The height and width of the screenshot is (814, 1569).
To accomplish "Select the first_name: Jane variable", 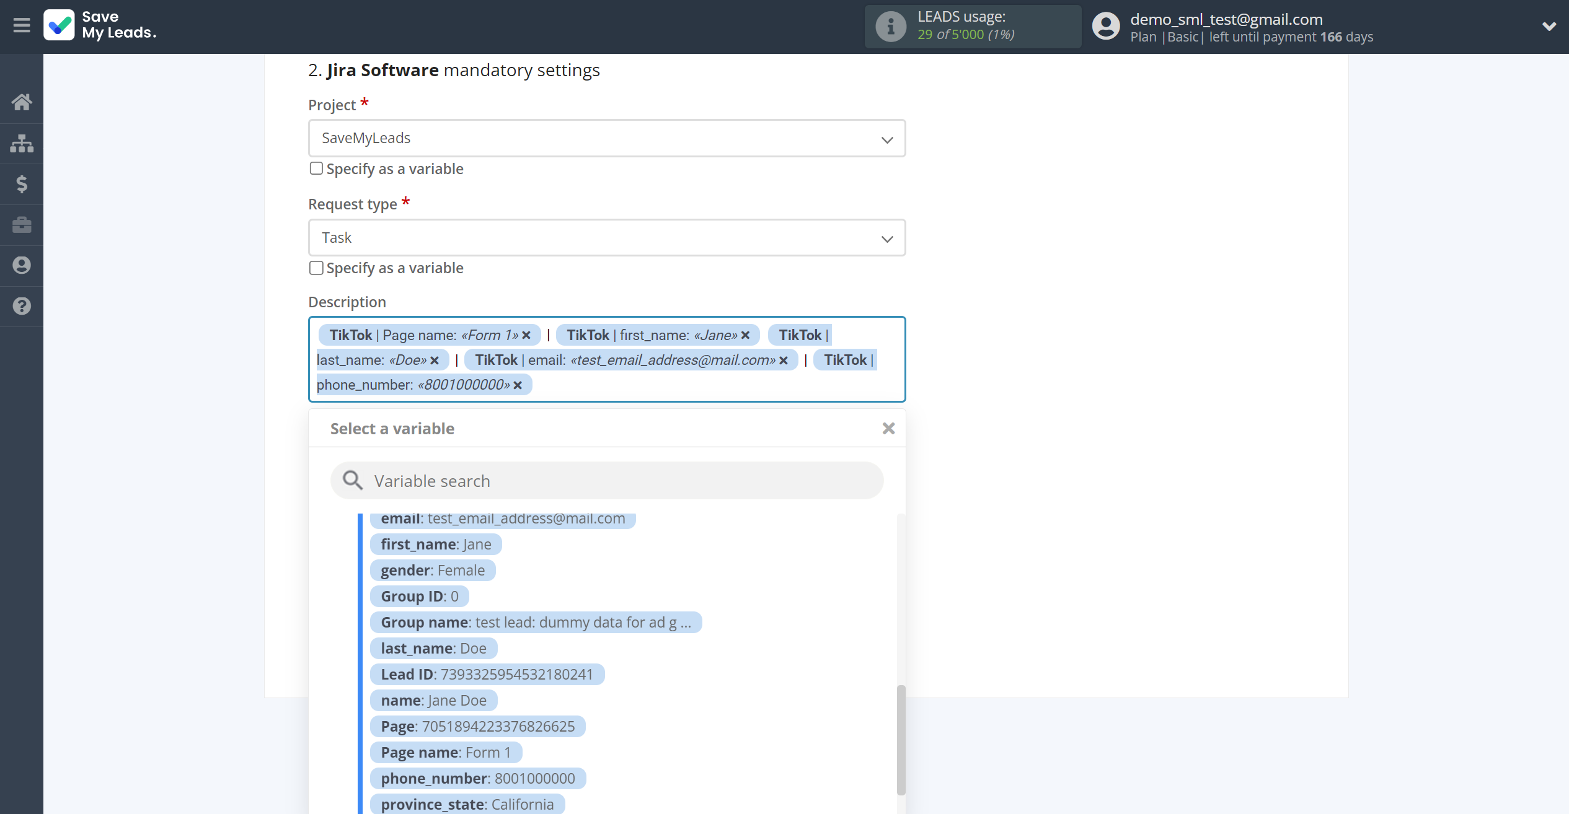I will point(436,545).
